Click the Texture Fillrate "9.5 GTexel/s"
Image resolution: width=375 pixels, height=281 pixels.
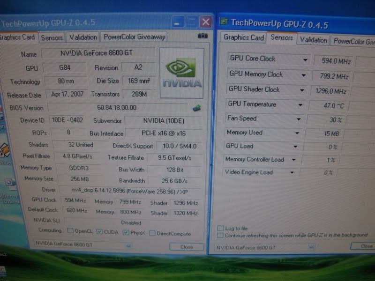pos(174,158)
